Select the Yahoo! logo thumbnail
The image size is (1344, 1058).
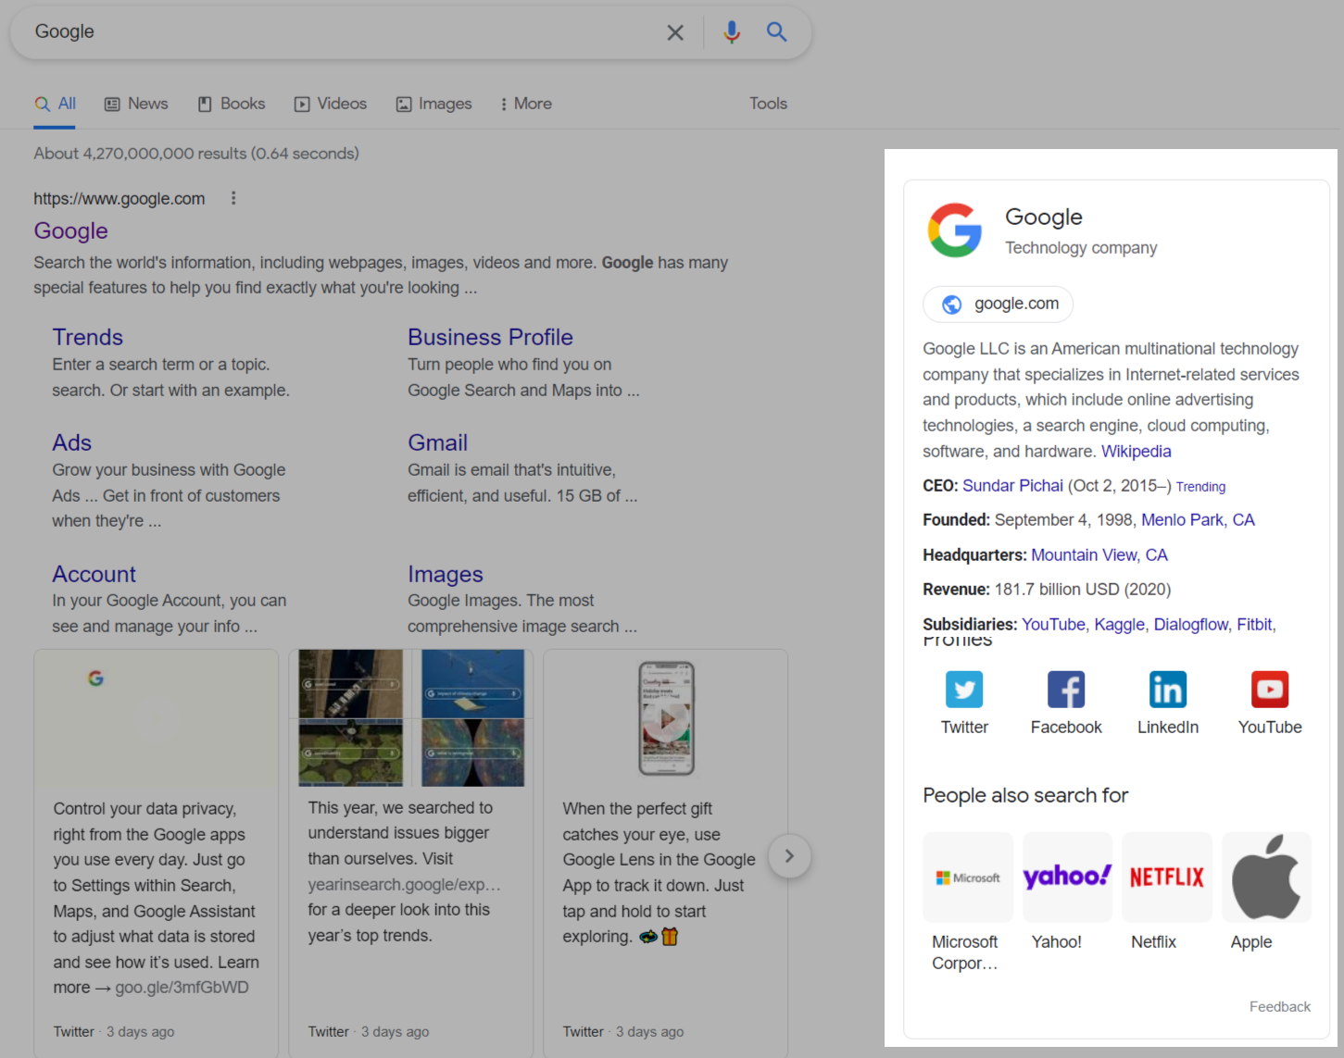[x=1067, y=878]
